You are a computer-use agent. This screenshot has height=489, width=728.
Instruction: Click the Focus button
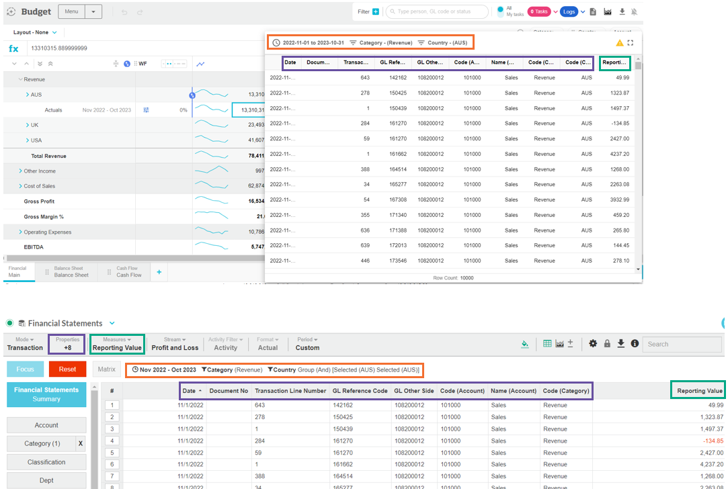tap(25, 369)
